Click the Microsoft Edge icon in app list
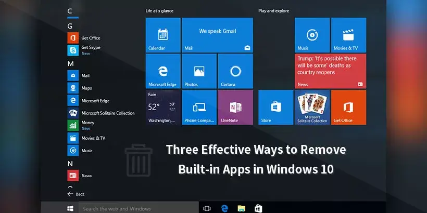The width and height of the screenshot is (427, 213). (73, 100)
